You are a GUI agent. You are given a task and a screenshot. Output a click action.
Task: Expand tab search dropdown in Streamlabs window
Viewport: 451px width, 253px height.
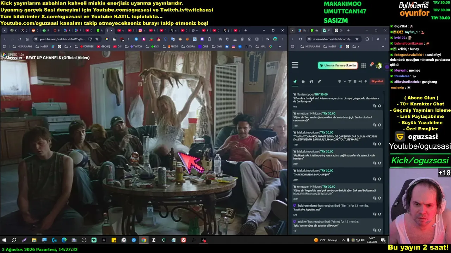(293, 31)
